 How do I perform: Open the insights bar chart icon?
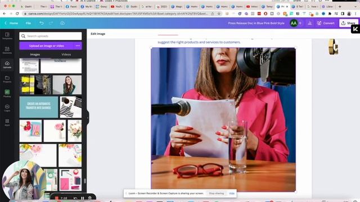pos(310,23)
